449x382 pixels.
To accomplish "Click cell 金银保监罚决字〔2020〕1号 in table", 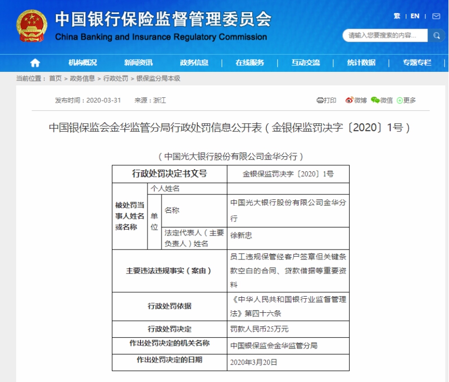I will click(288, 174).
